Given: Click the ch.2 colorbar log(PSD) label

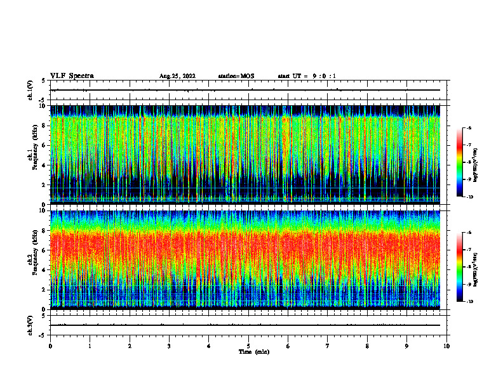Looking at the screenshot, I should point(475,269).
